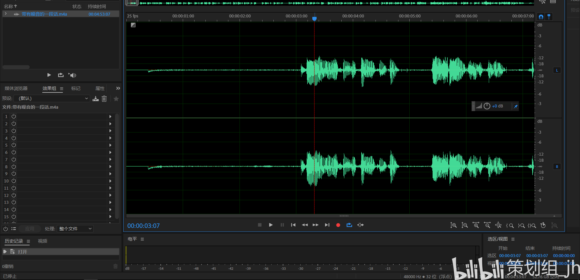
Task: Play audio from the transport bar
Action: [x=271, y=225]
